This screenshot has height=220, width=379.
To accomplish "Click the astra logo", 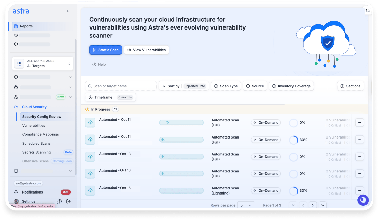I will point(21,11).
